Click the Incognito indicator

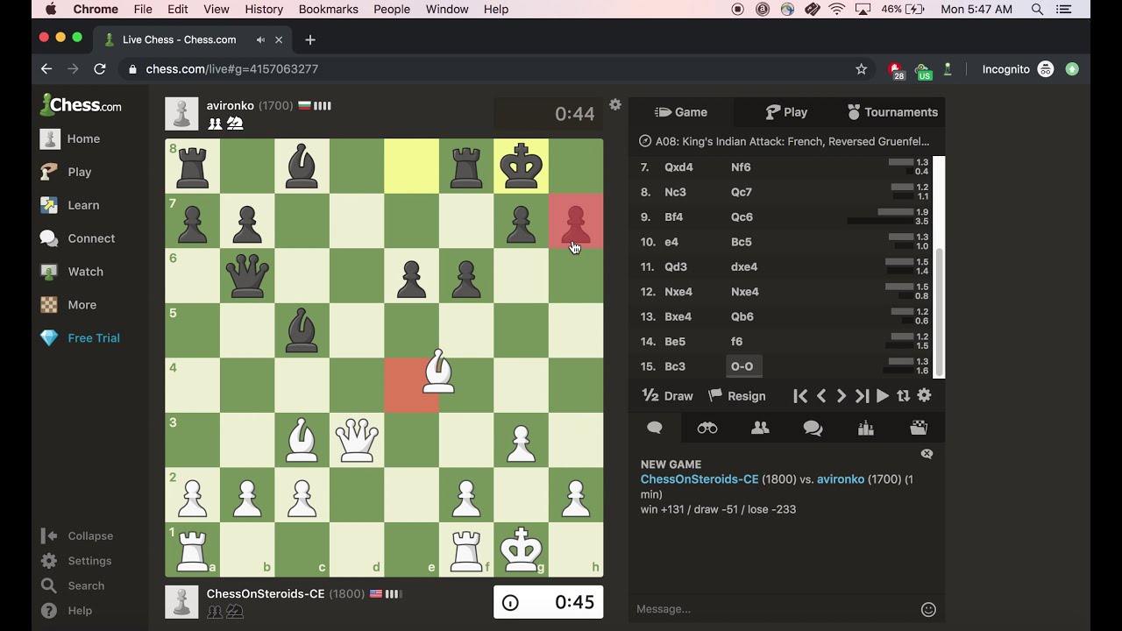1017,68
